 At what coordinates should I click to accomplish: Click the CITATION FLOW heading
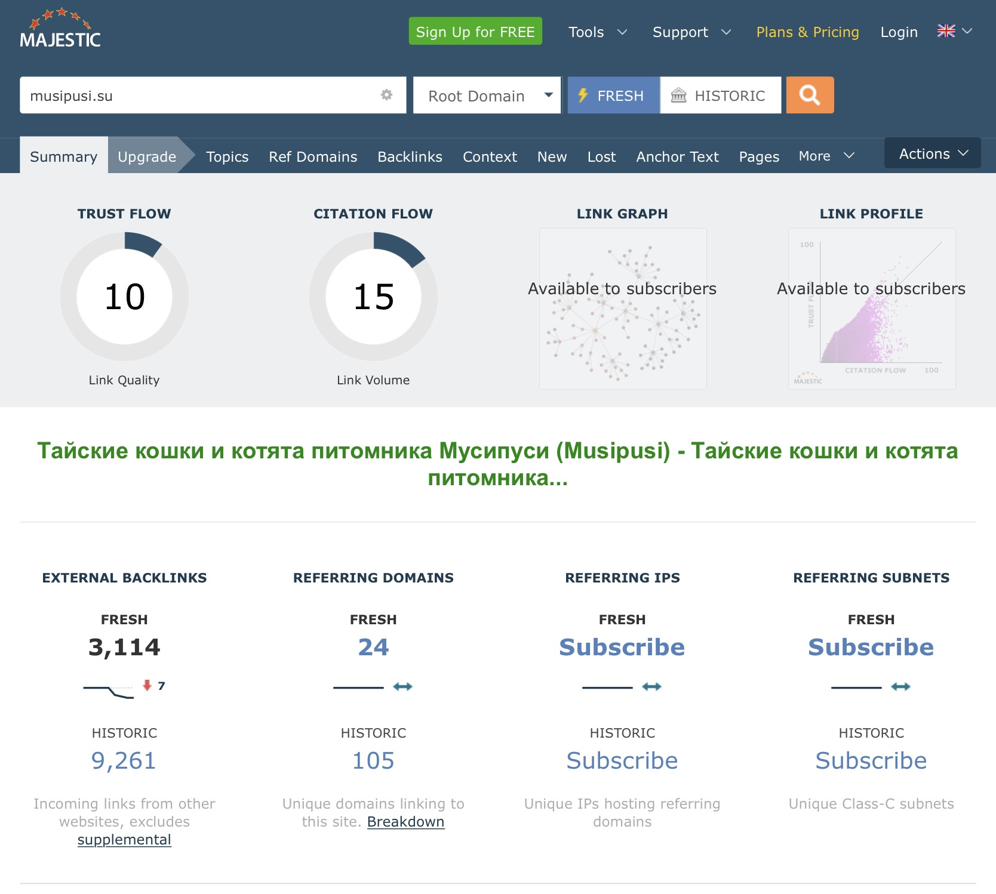coord(373,214)
